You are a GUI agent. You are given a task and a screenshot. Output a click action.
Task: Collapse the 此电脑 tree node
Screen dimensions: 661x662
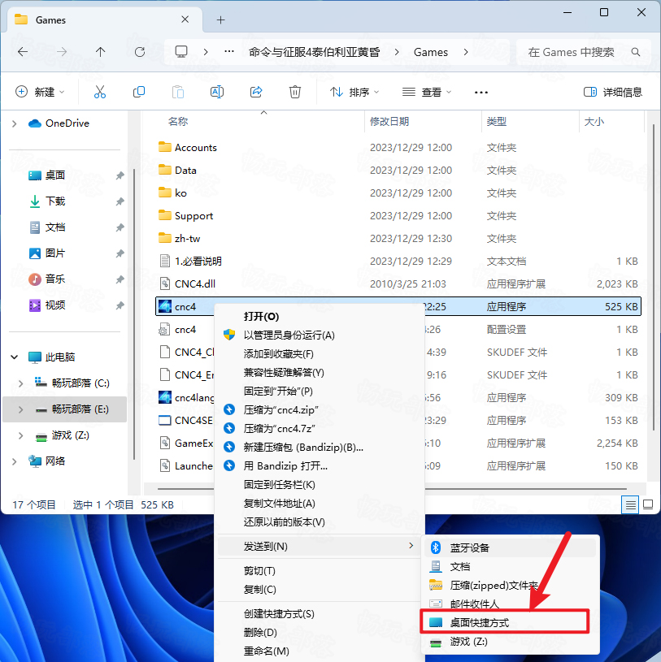click(15, 357)
